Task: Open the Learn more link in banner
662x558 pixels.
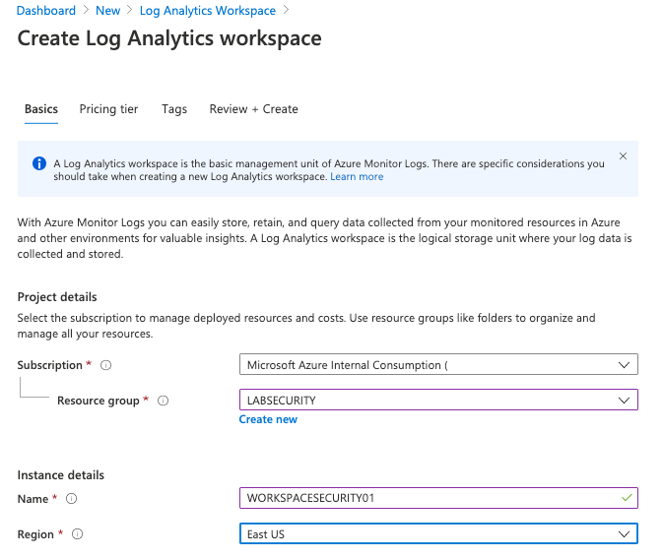Action: click(357, 177)
